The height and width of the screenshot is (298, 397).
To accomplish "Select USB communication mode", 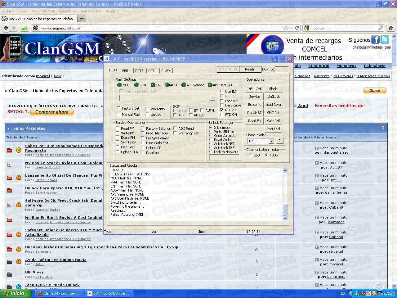I will (251, 155).
